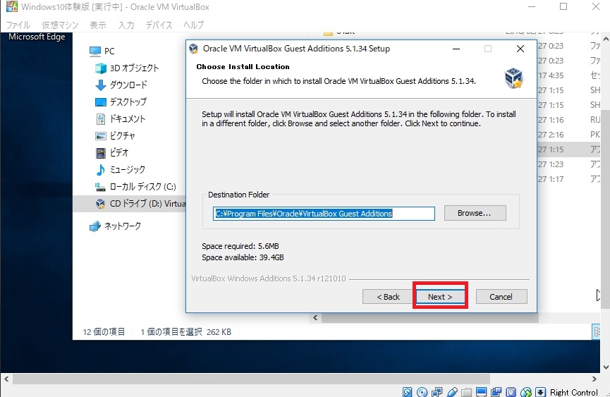
Task: Open the デバイス menu
Action: (159, 25)
